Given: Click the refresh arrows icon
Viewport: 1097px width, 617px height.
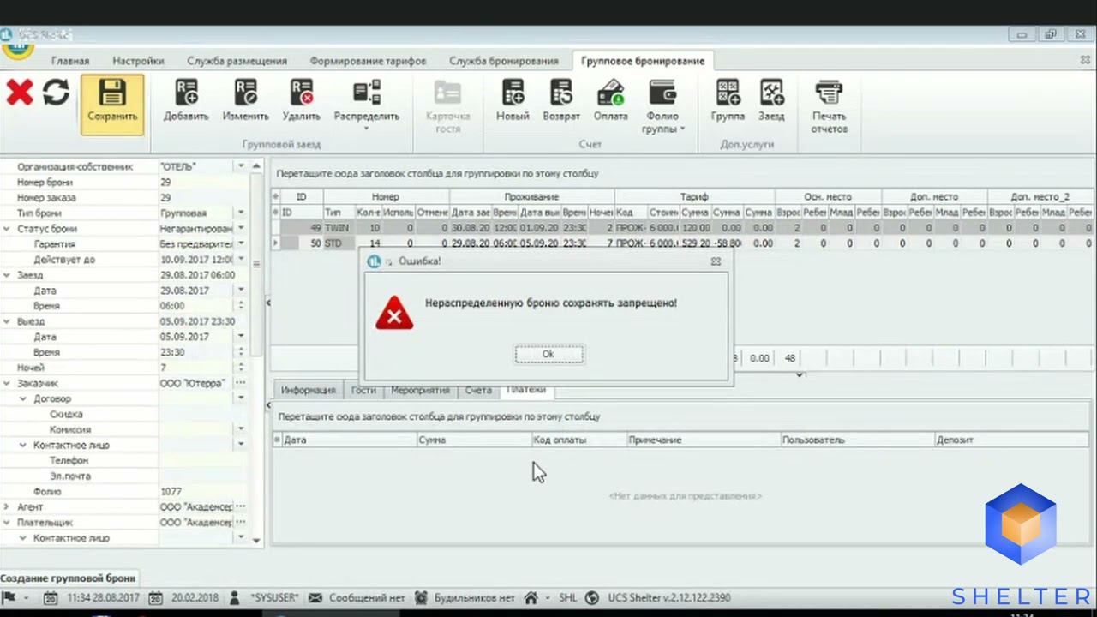Looking at the screenshot, I should pyautogui.click(x=56, y=93).
